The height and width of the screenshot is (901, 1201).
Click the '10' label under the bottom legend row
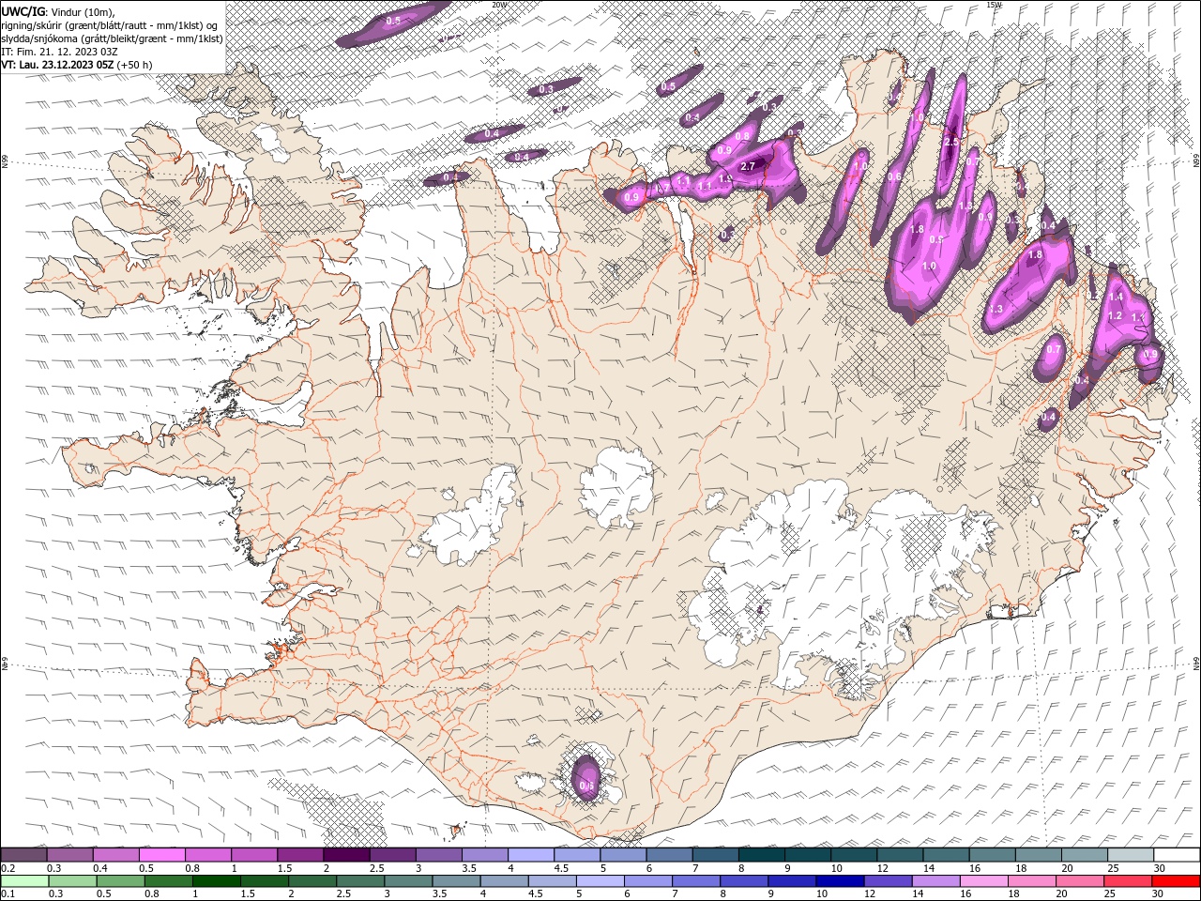coord(822,894)
